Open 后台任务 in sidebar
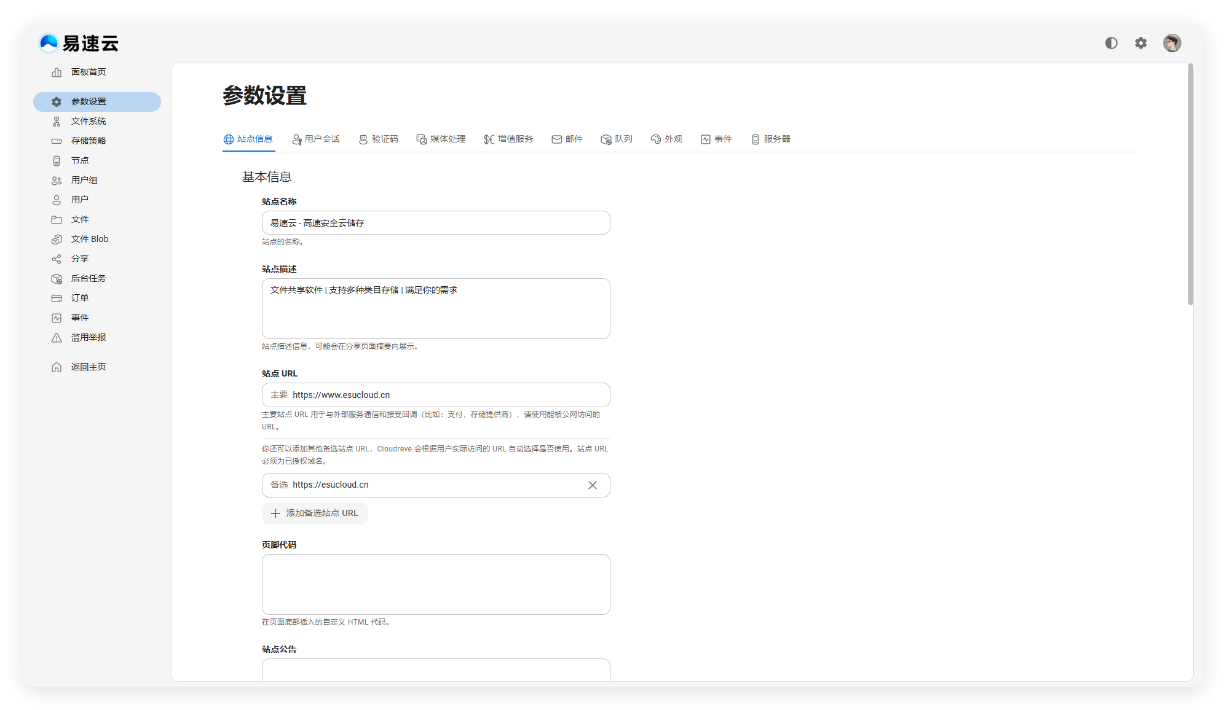The height and width of the screenshot is (710, 1227). pos(88,278)
